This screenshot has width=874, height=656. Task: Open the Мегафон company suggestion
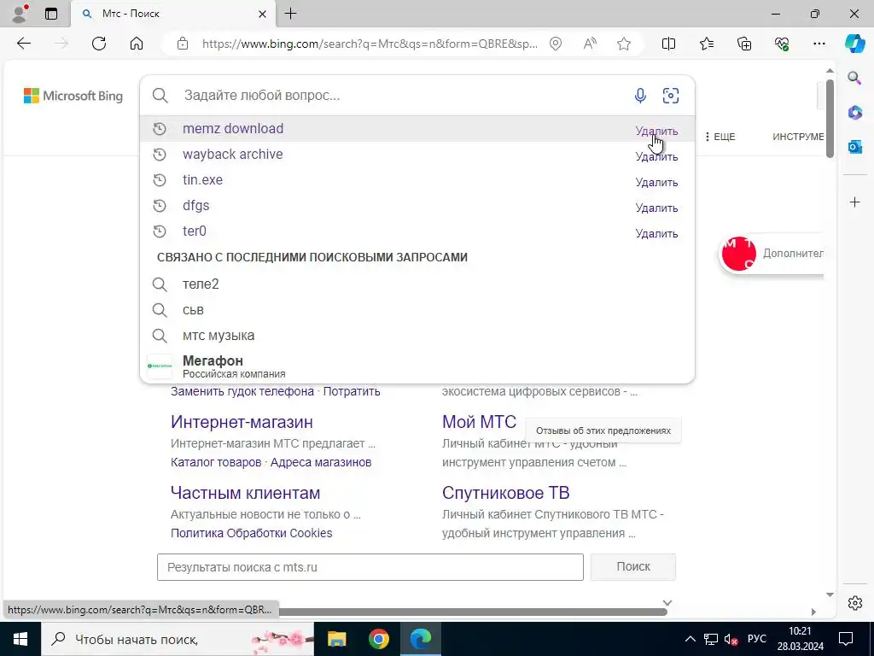[417, 366]
